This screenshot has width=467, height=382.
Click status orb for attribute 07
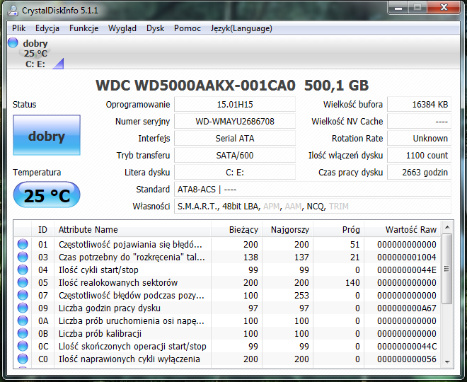pyautogui.click(x=23, y=295)
